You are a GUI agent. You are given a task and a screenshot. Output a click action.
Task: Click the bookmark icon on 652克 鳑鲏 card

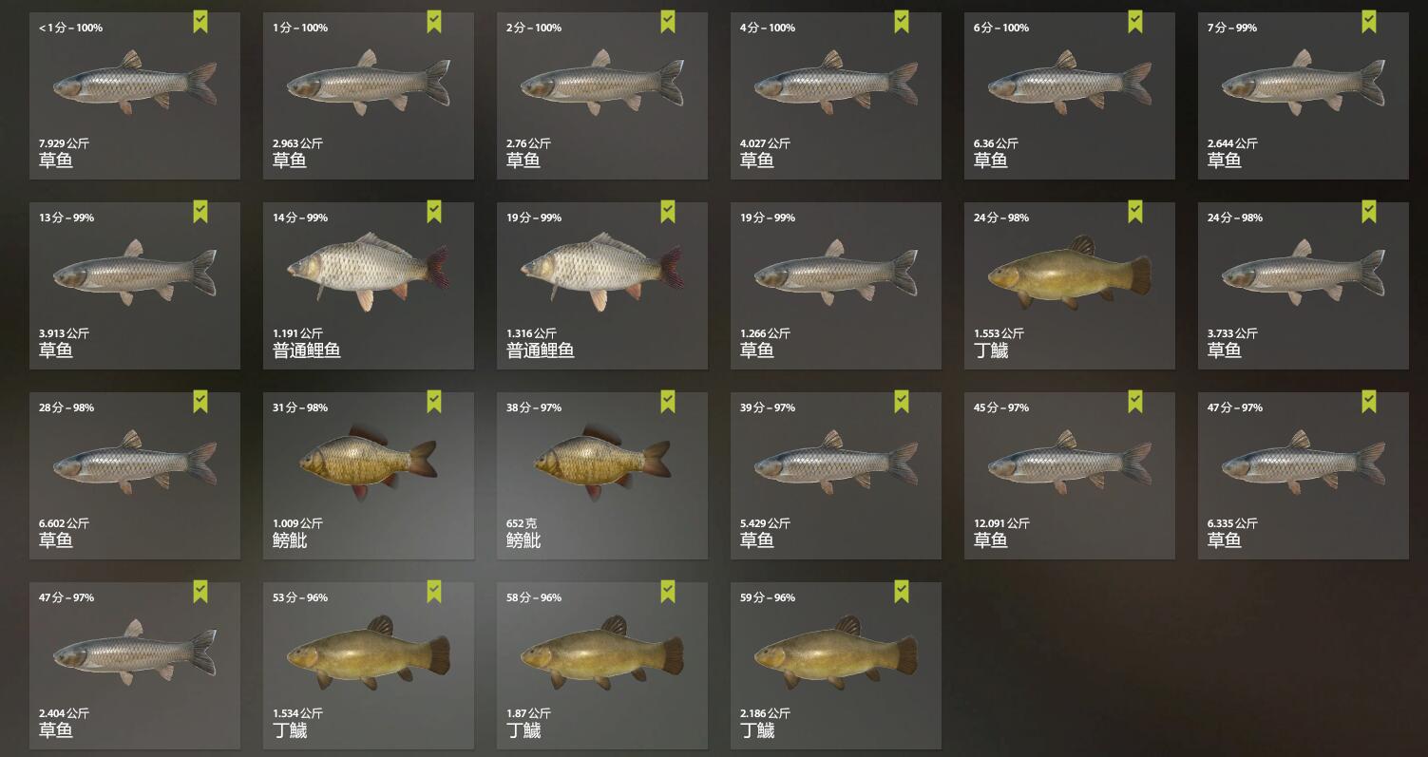[668, 402]
